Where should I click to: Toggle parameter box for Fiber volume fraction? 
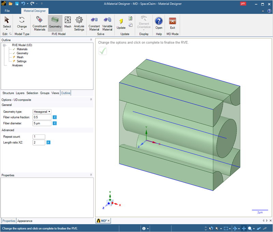[x=54, y=117]
